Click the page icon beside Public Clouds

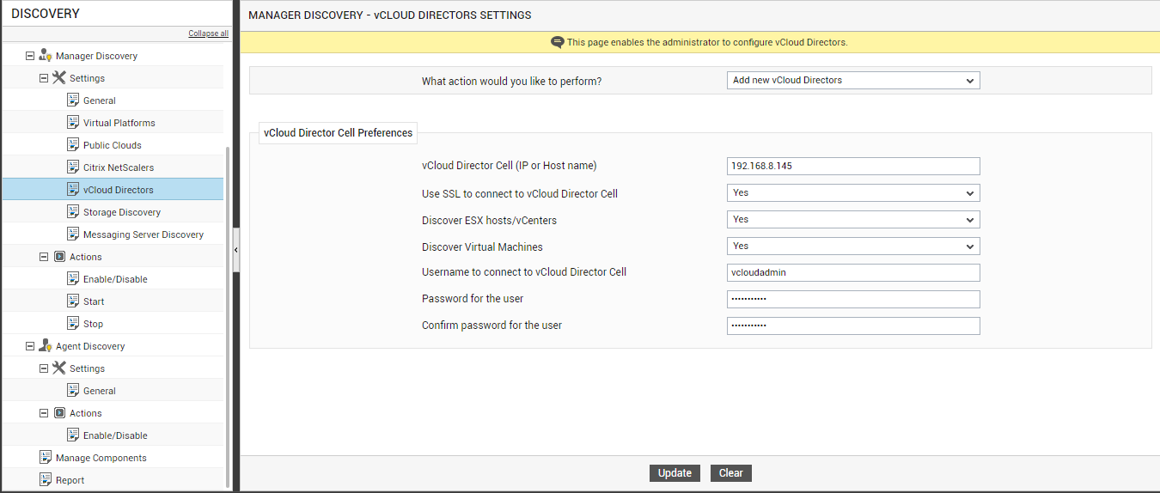[73, 144]
